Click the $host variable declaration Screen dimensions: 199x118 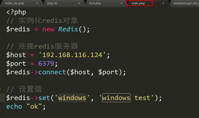[16, 55]
